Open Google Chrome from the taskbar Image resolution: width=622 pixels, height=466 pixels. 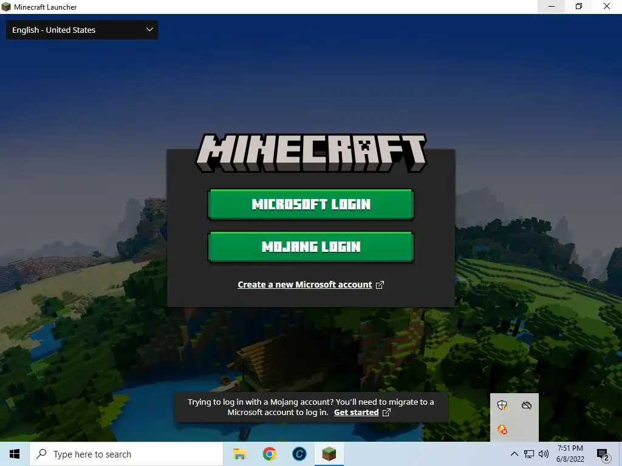269,454
